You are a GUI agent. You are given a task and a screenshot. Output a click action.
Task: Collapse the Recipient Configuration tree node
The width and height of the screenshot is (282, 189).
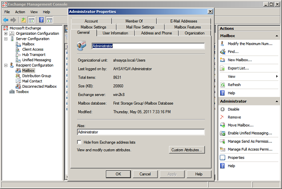[x=6, y=65]
